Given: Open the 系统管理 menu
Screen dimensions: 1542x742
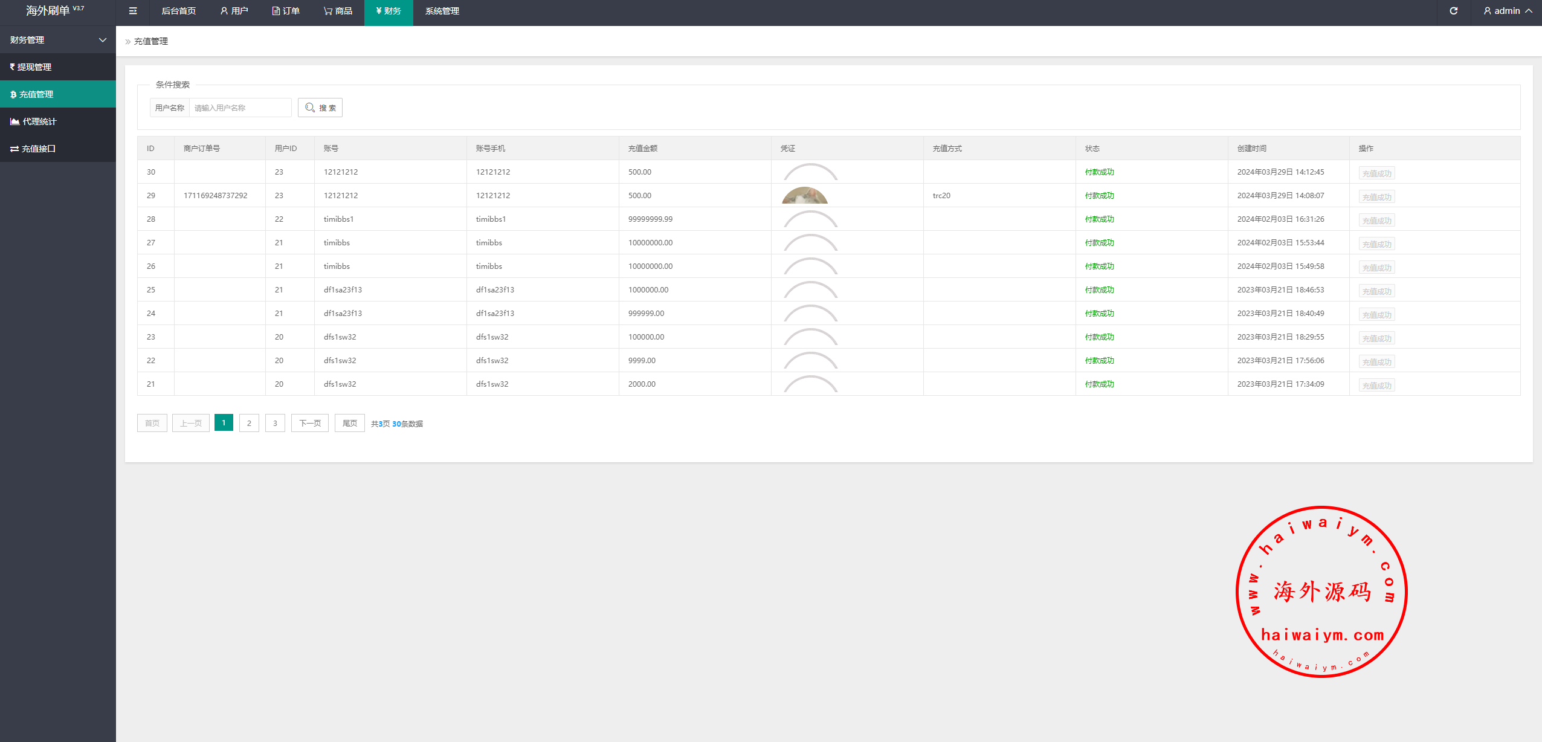Looking at the screenshot, I should point(442,11).
